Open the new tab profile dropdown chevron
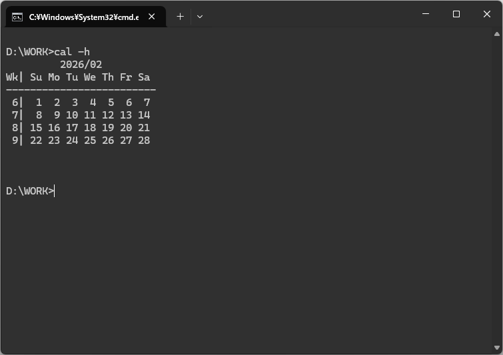Viewport: 503px width, 355px height. (199, 17)
